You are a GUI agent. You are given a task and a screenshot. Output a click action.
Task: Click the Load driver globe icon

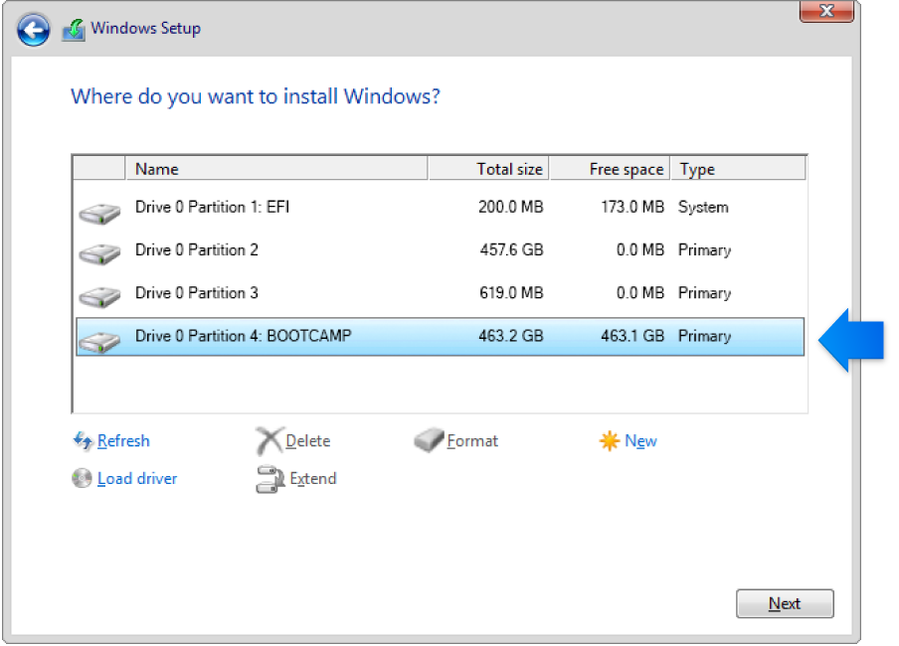pyautogui.click(x=82, y=478)
